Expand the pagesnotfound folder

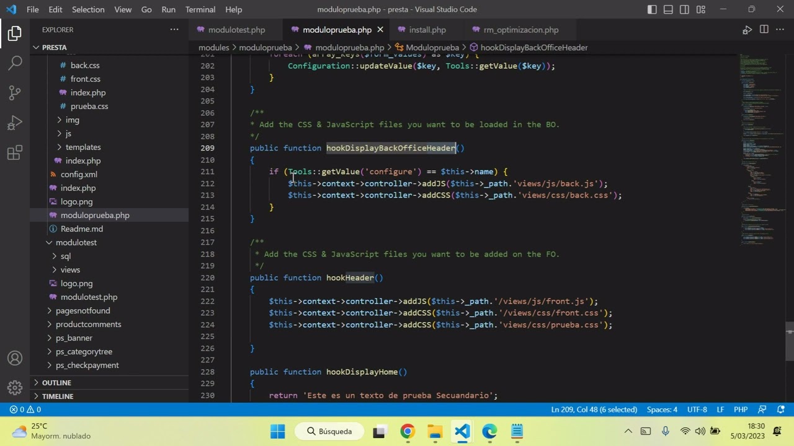(x=83, y=310)
